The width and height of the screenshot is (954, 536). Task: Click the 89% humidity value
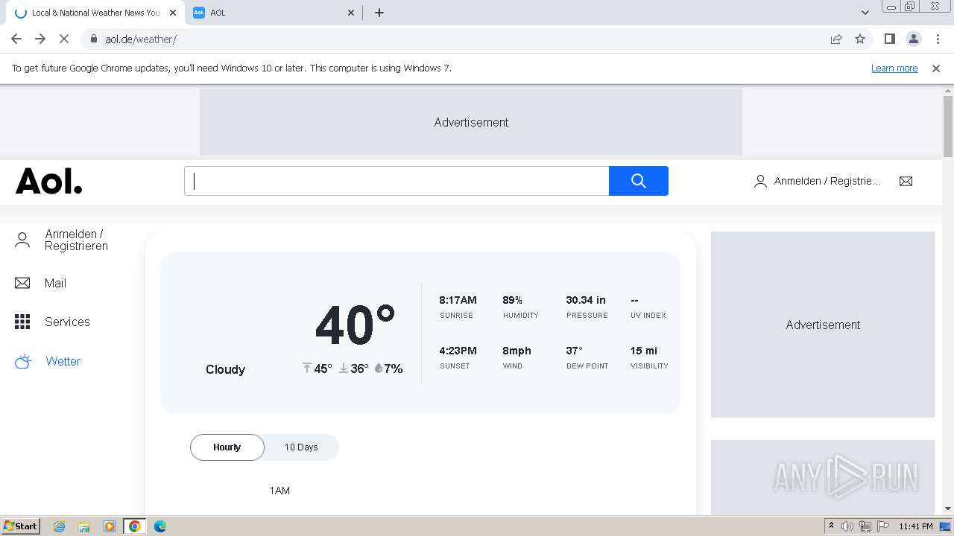pos(513,300)
